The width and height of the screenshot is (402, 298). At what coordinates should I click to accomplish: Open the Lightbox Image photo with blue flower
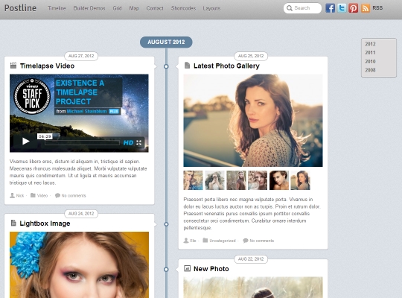pyautogui.click(x=79, y=265)
